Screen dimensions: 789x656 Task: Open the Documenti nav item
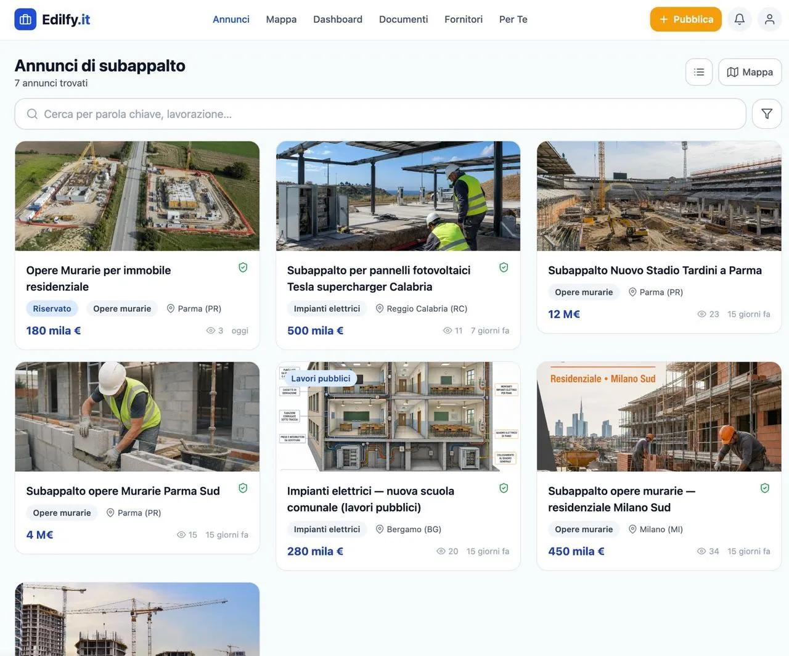(403, 19)
